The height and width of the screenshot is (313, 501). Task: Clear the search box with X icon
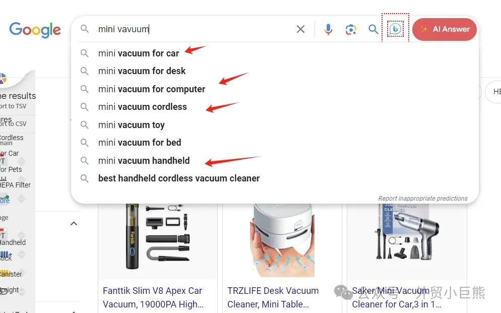tap(300, 29)
